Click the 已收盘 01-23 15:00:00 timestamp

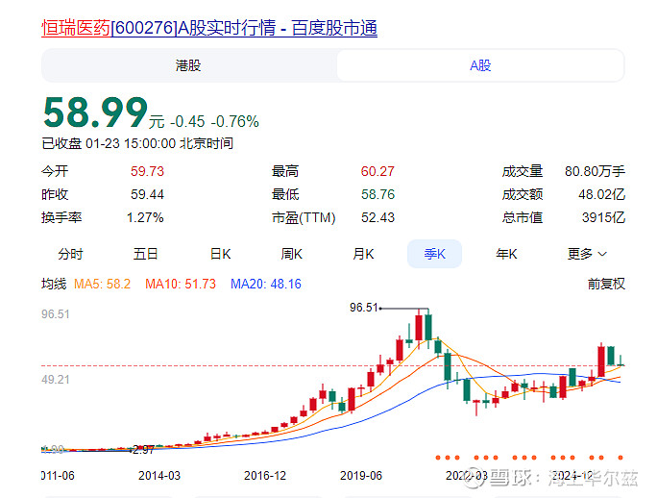point(137,143)
